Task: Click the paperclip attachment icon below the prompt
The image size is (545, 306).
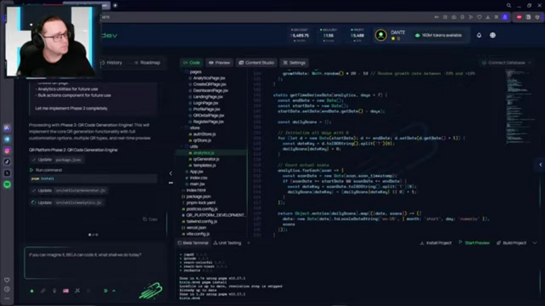Action: [43, 290]
